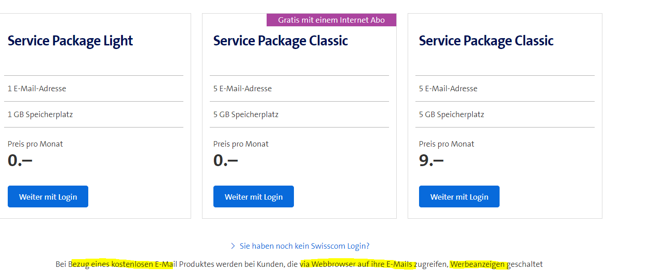Click Weiter mit Login for the 9.– Classic package
Image resolution: width=647 pixels, height=275 pixels.
[x=459, y=197]
